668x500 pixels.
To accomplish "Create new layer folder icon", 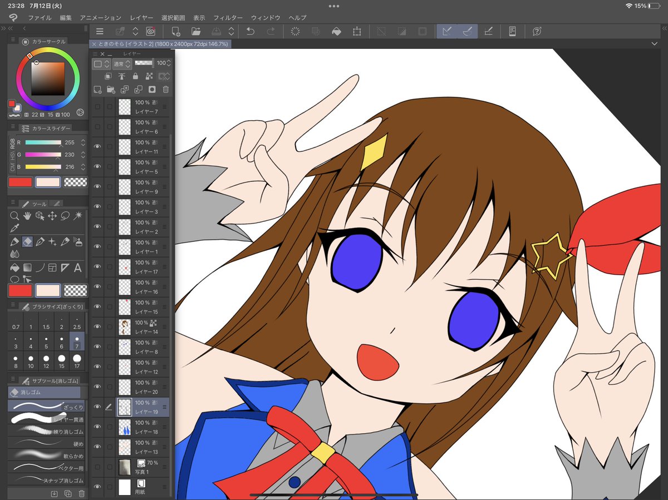I will coord(111,89).
